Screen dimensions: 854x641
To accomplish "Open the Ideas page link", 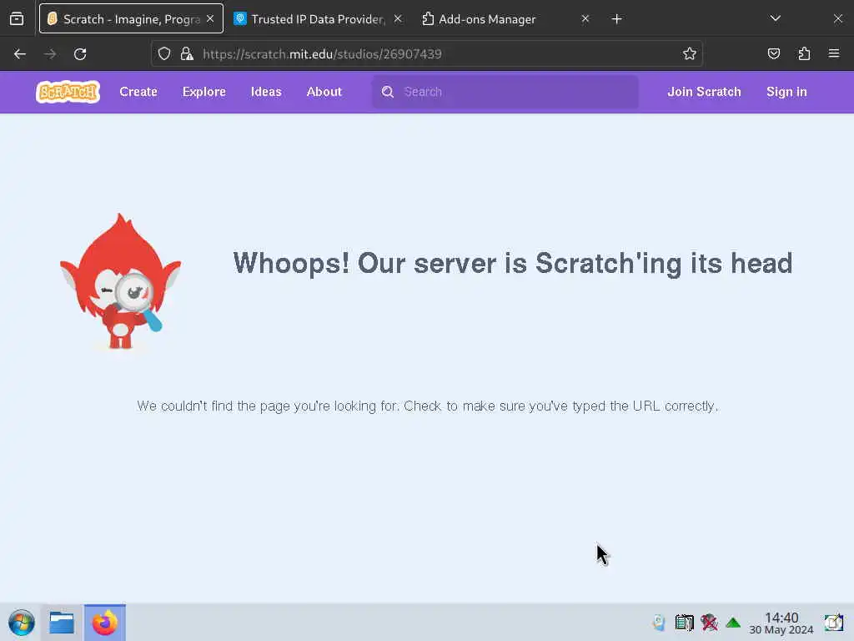I will (x=266, y=92).
